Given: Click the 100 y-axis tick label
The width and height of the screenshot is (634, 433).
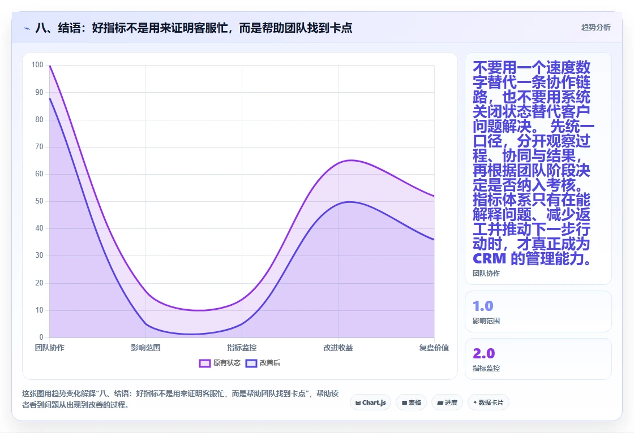Looking at the screenshot, I should 37,65.
